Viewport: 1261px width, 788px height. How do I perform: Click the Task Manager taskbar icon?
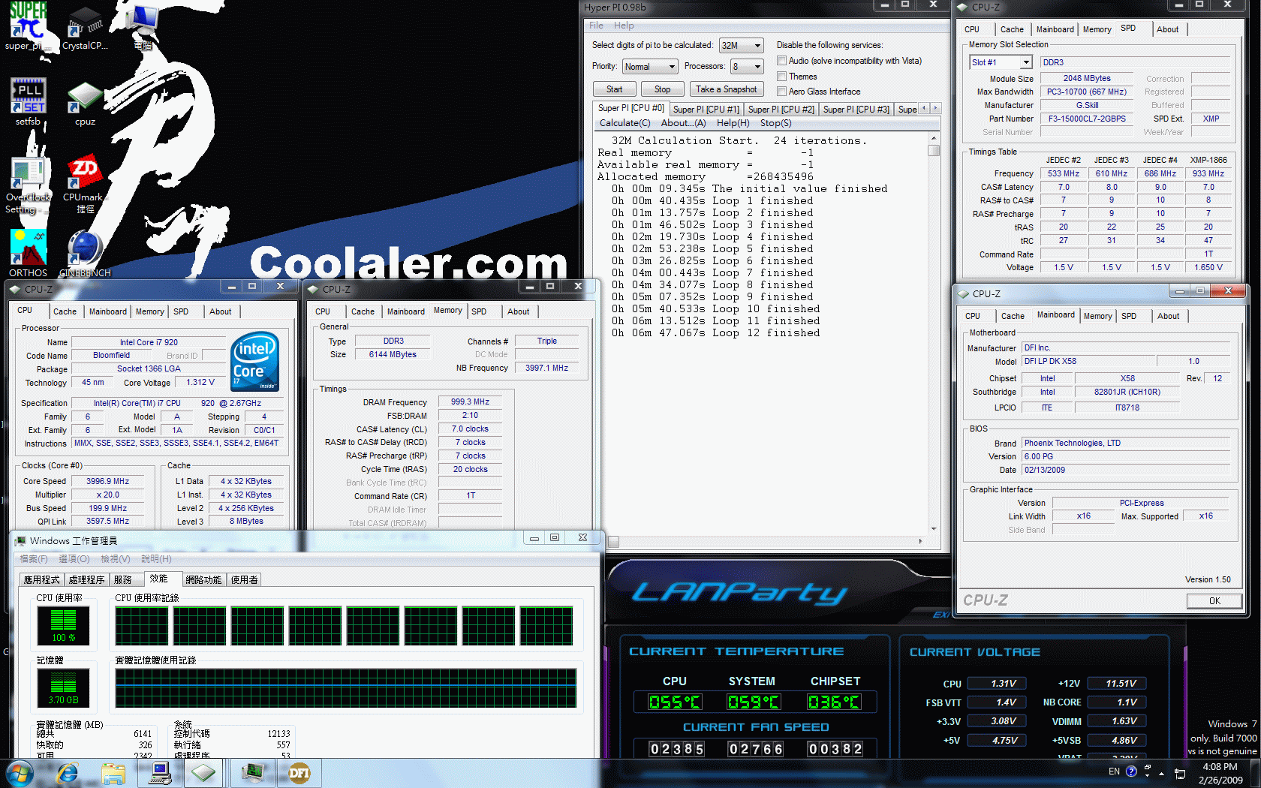[x=253, y=773]
